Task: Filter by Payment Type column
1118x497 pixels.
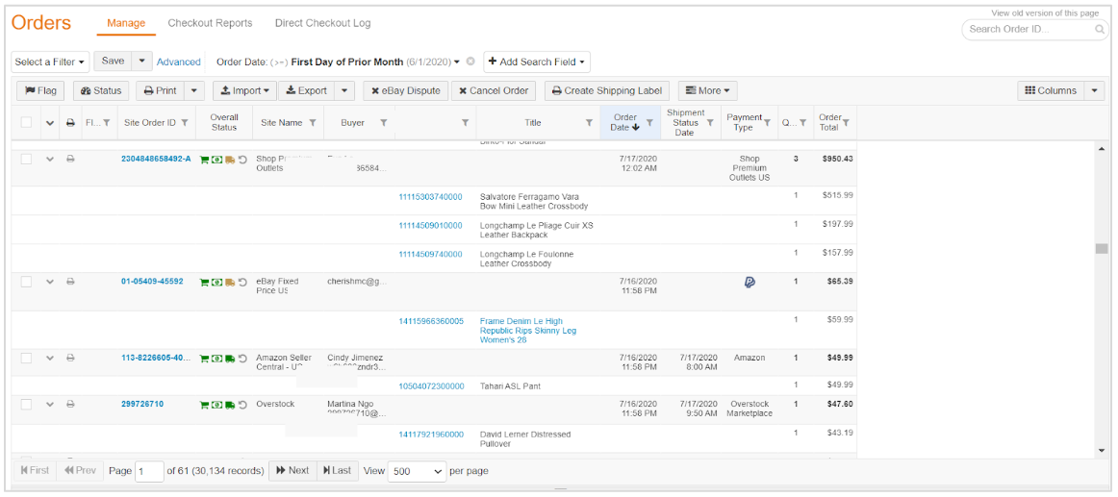Action: coord(767,122)
